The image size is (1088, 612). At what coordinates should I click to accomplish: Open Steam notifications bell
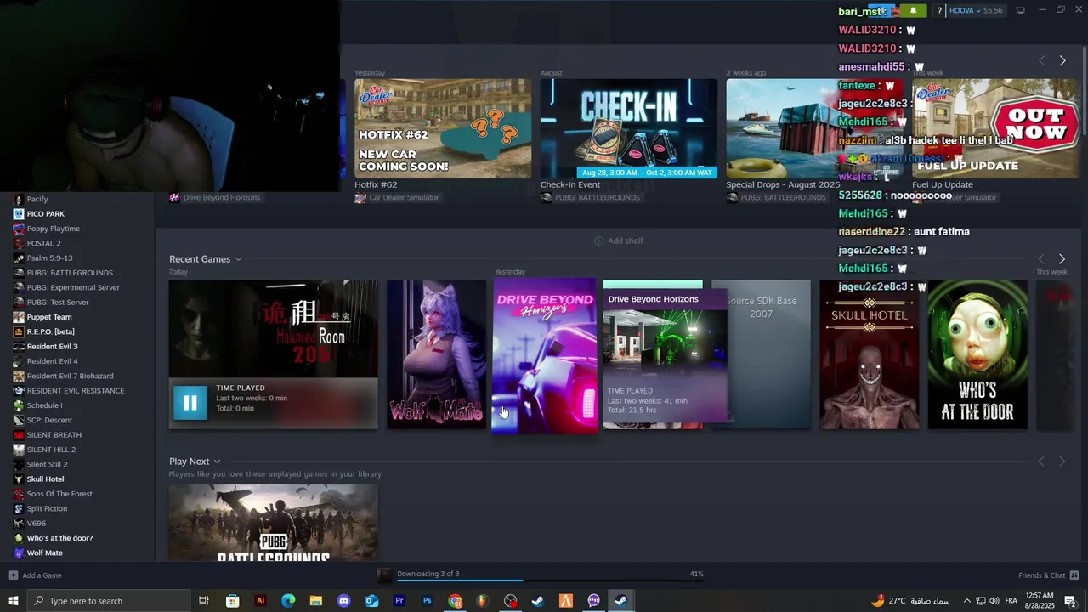pyautogui.click(x=913, y=11)
